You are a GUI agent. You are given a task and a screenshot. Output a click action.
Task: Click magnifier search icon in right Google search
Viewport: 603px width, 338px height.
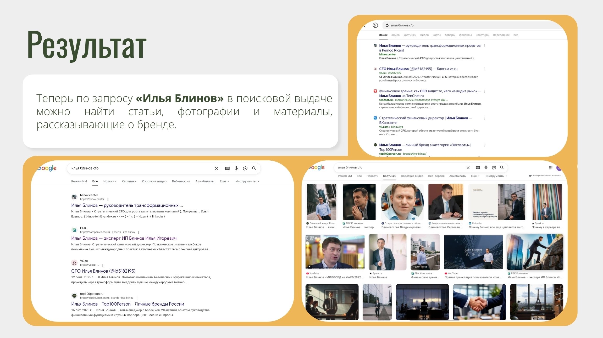[x=502, y=167]
